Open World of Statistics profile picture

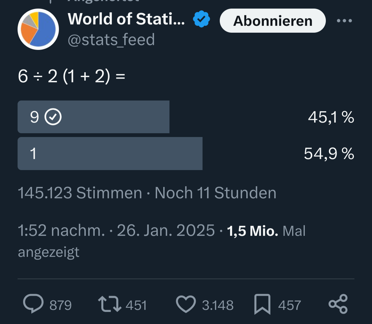tap(38, 29)
